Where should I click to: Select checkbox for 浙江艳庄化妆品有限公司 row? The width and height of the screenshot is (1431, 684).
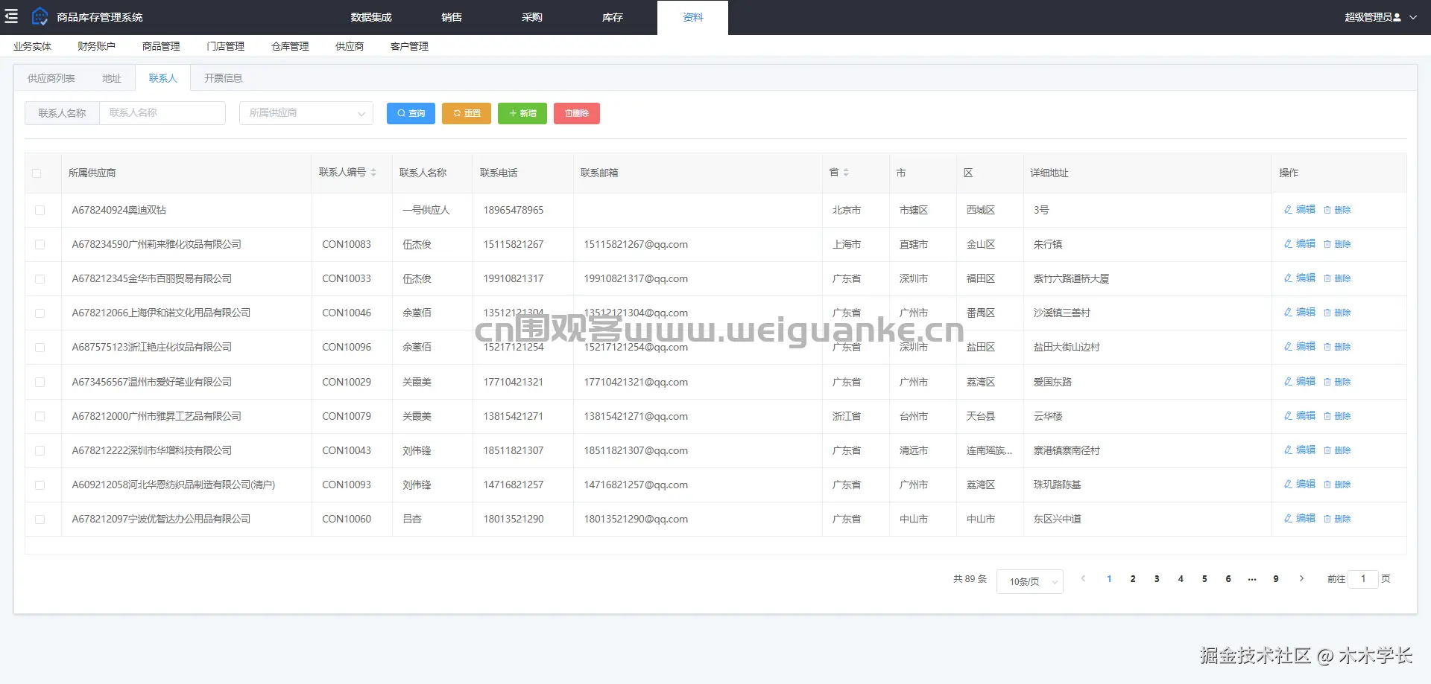pos(40,348)
